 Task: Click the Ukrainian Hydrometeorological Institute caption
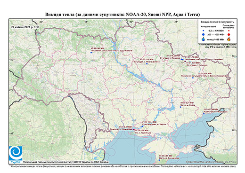click(65, 162)
